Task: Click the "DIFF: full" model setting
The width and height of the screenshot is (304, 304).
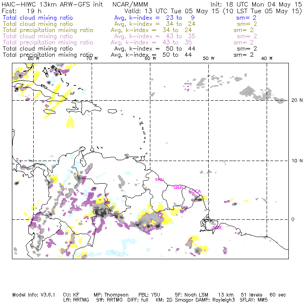Action: 138,300
